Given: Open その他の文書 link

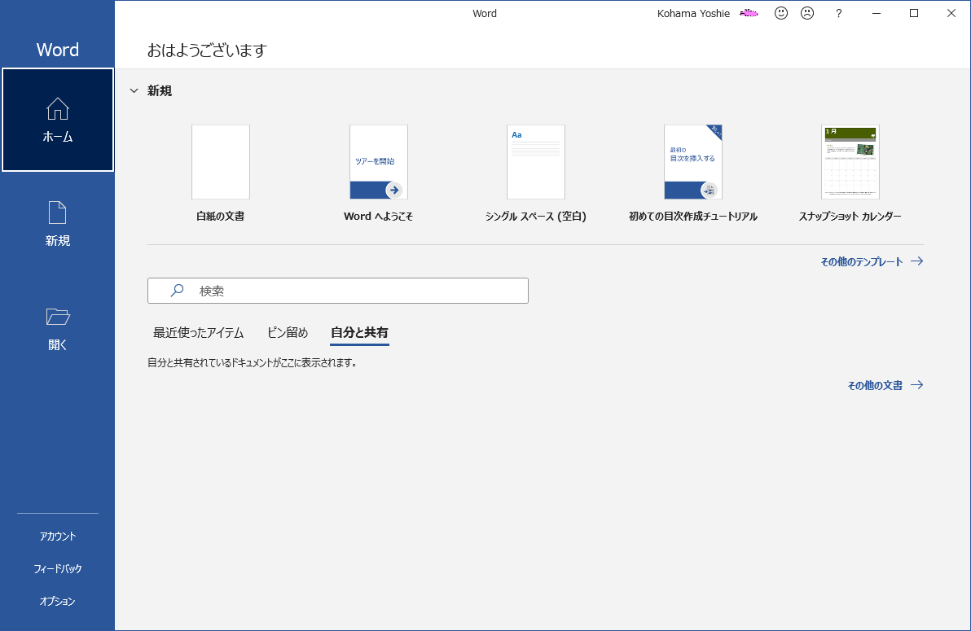Looking at the screenshot, I should (875, 385).
